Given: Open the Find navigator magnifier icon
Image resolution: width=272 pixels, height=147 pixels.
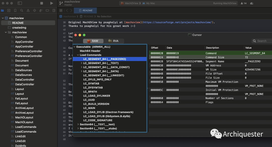Looking at the screenshot, I should [x=22, y=10].
